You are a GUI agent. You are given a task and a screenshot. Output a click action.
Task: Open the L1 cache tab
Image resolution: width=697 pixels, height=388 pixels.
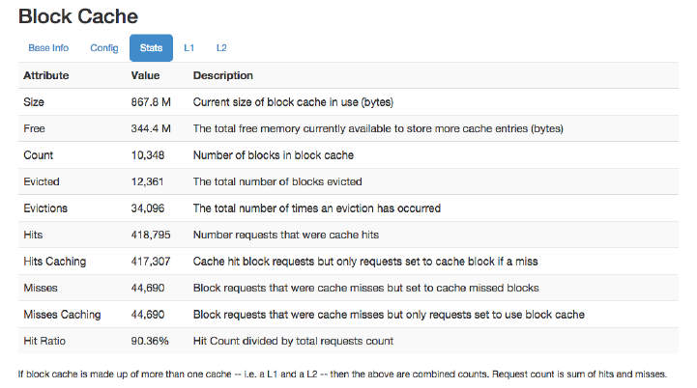coord(189,47)
